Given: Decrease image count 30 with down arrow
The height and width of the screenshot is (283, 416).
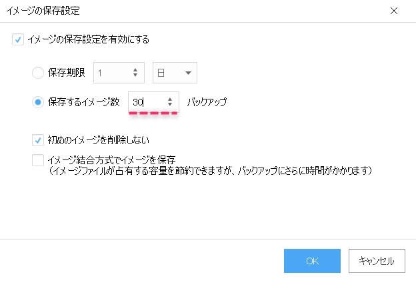Looking at the screenshot, I should [170, 105].
